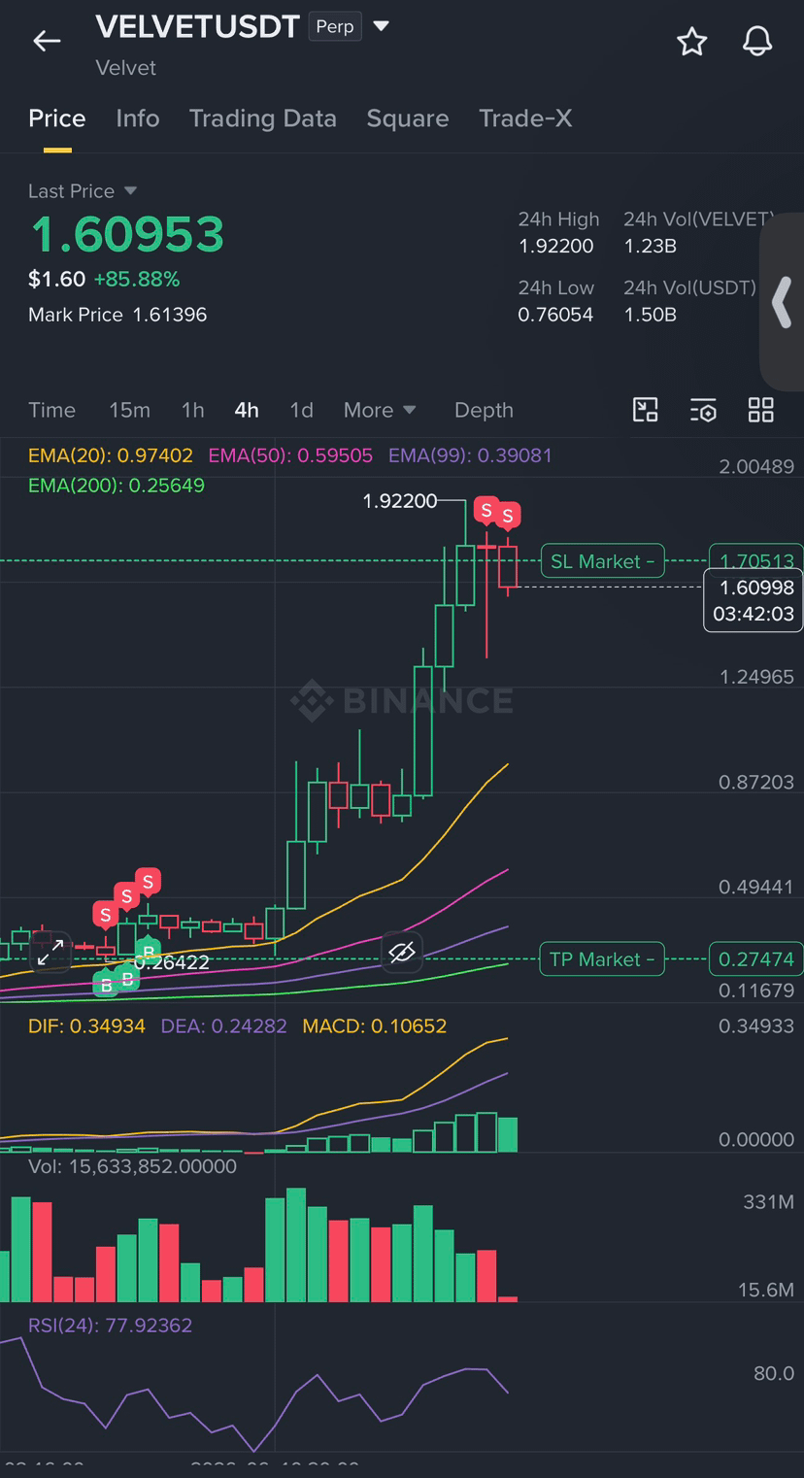
Task: Click the MACD 0.10652 label
Action: click(x=375, y=1026)
